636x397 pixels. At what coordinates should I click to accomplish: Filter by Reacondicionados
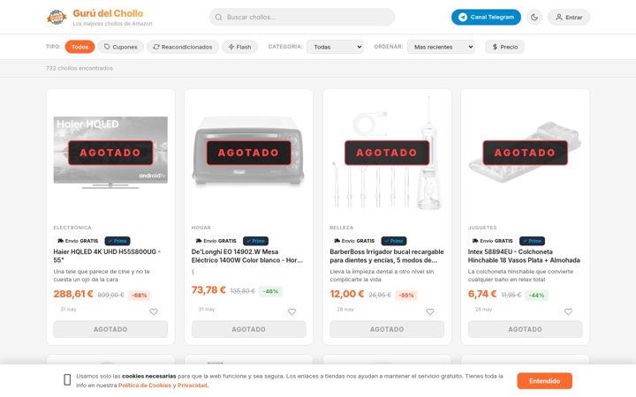pyautogui.click(x=183, y=47)
